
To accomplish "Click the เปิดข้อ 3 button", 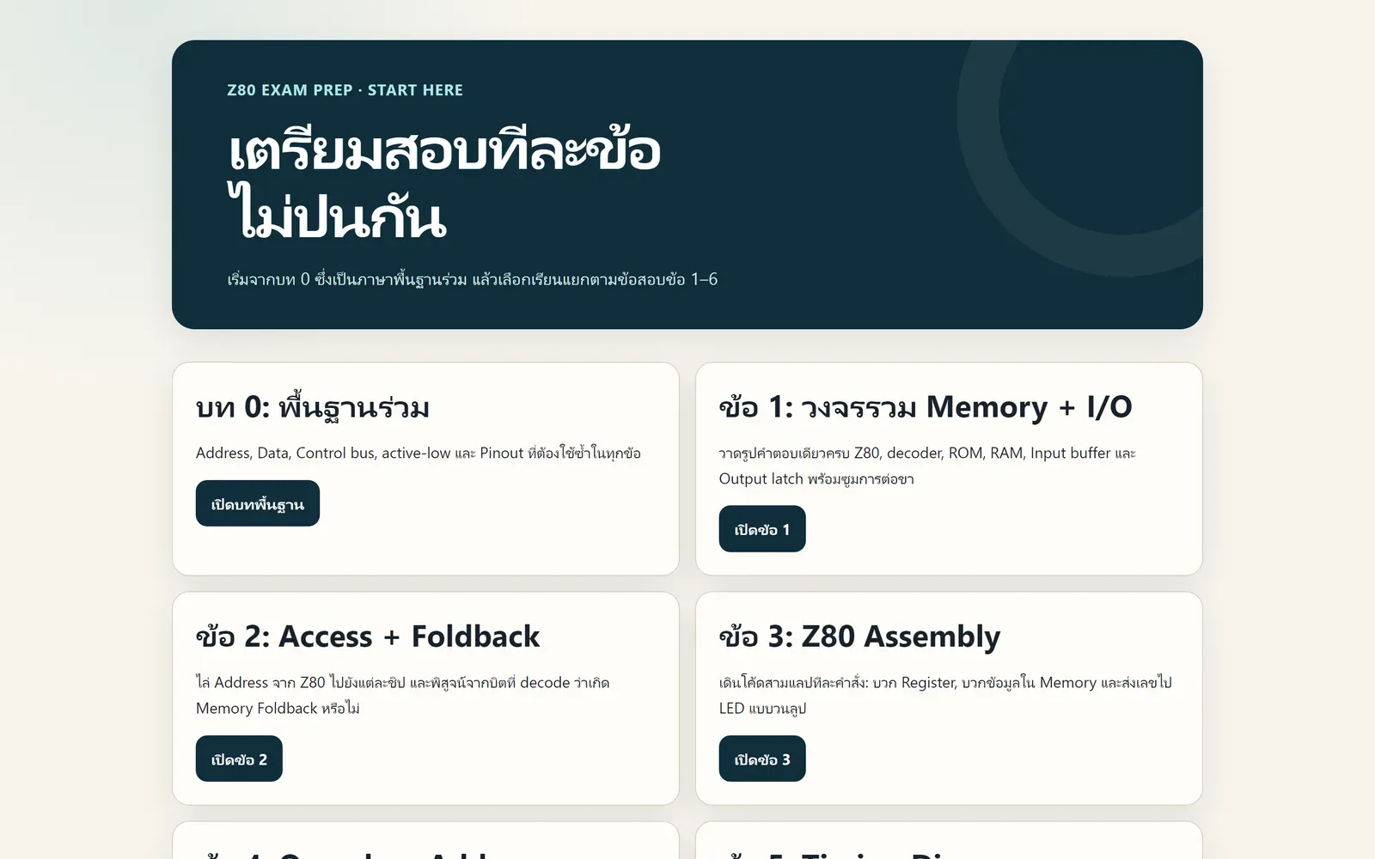I will [762, 758].
